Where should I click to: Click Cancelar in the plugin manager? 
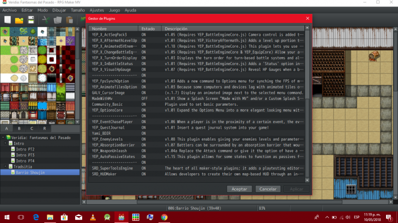(268, 189)
